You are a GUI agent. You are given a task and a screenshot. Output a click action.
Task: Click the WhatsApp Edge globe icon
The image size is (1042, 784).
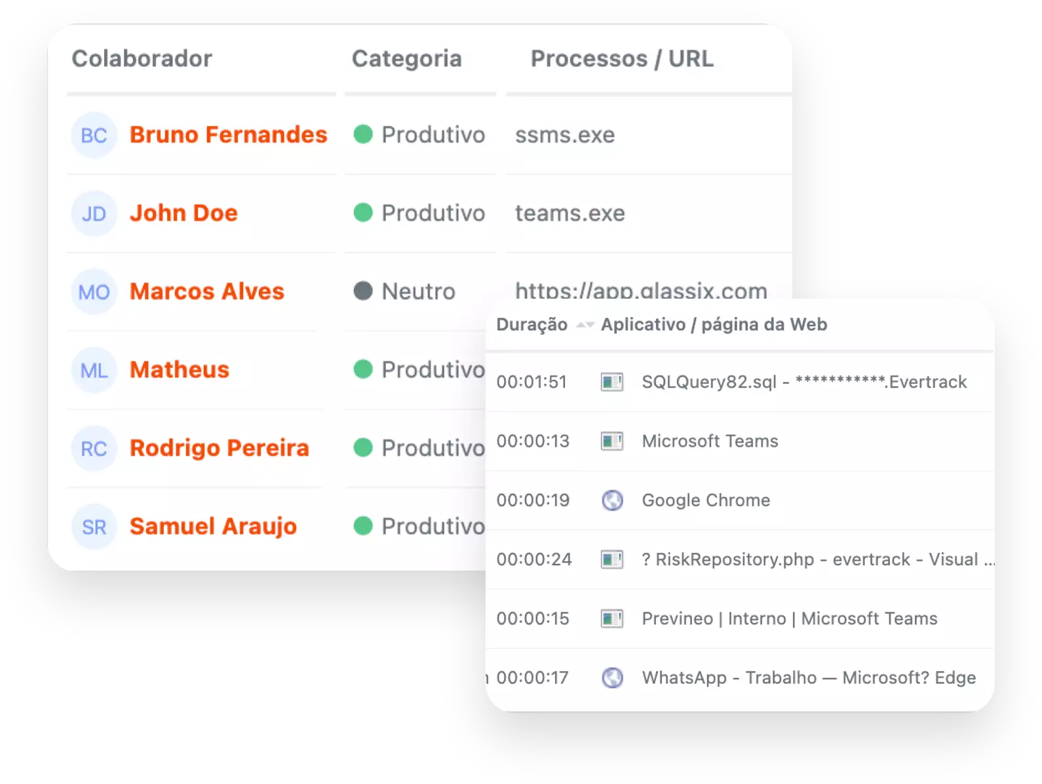pos(612,677)
